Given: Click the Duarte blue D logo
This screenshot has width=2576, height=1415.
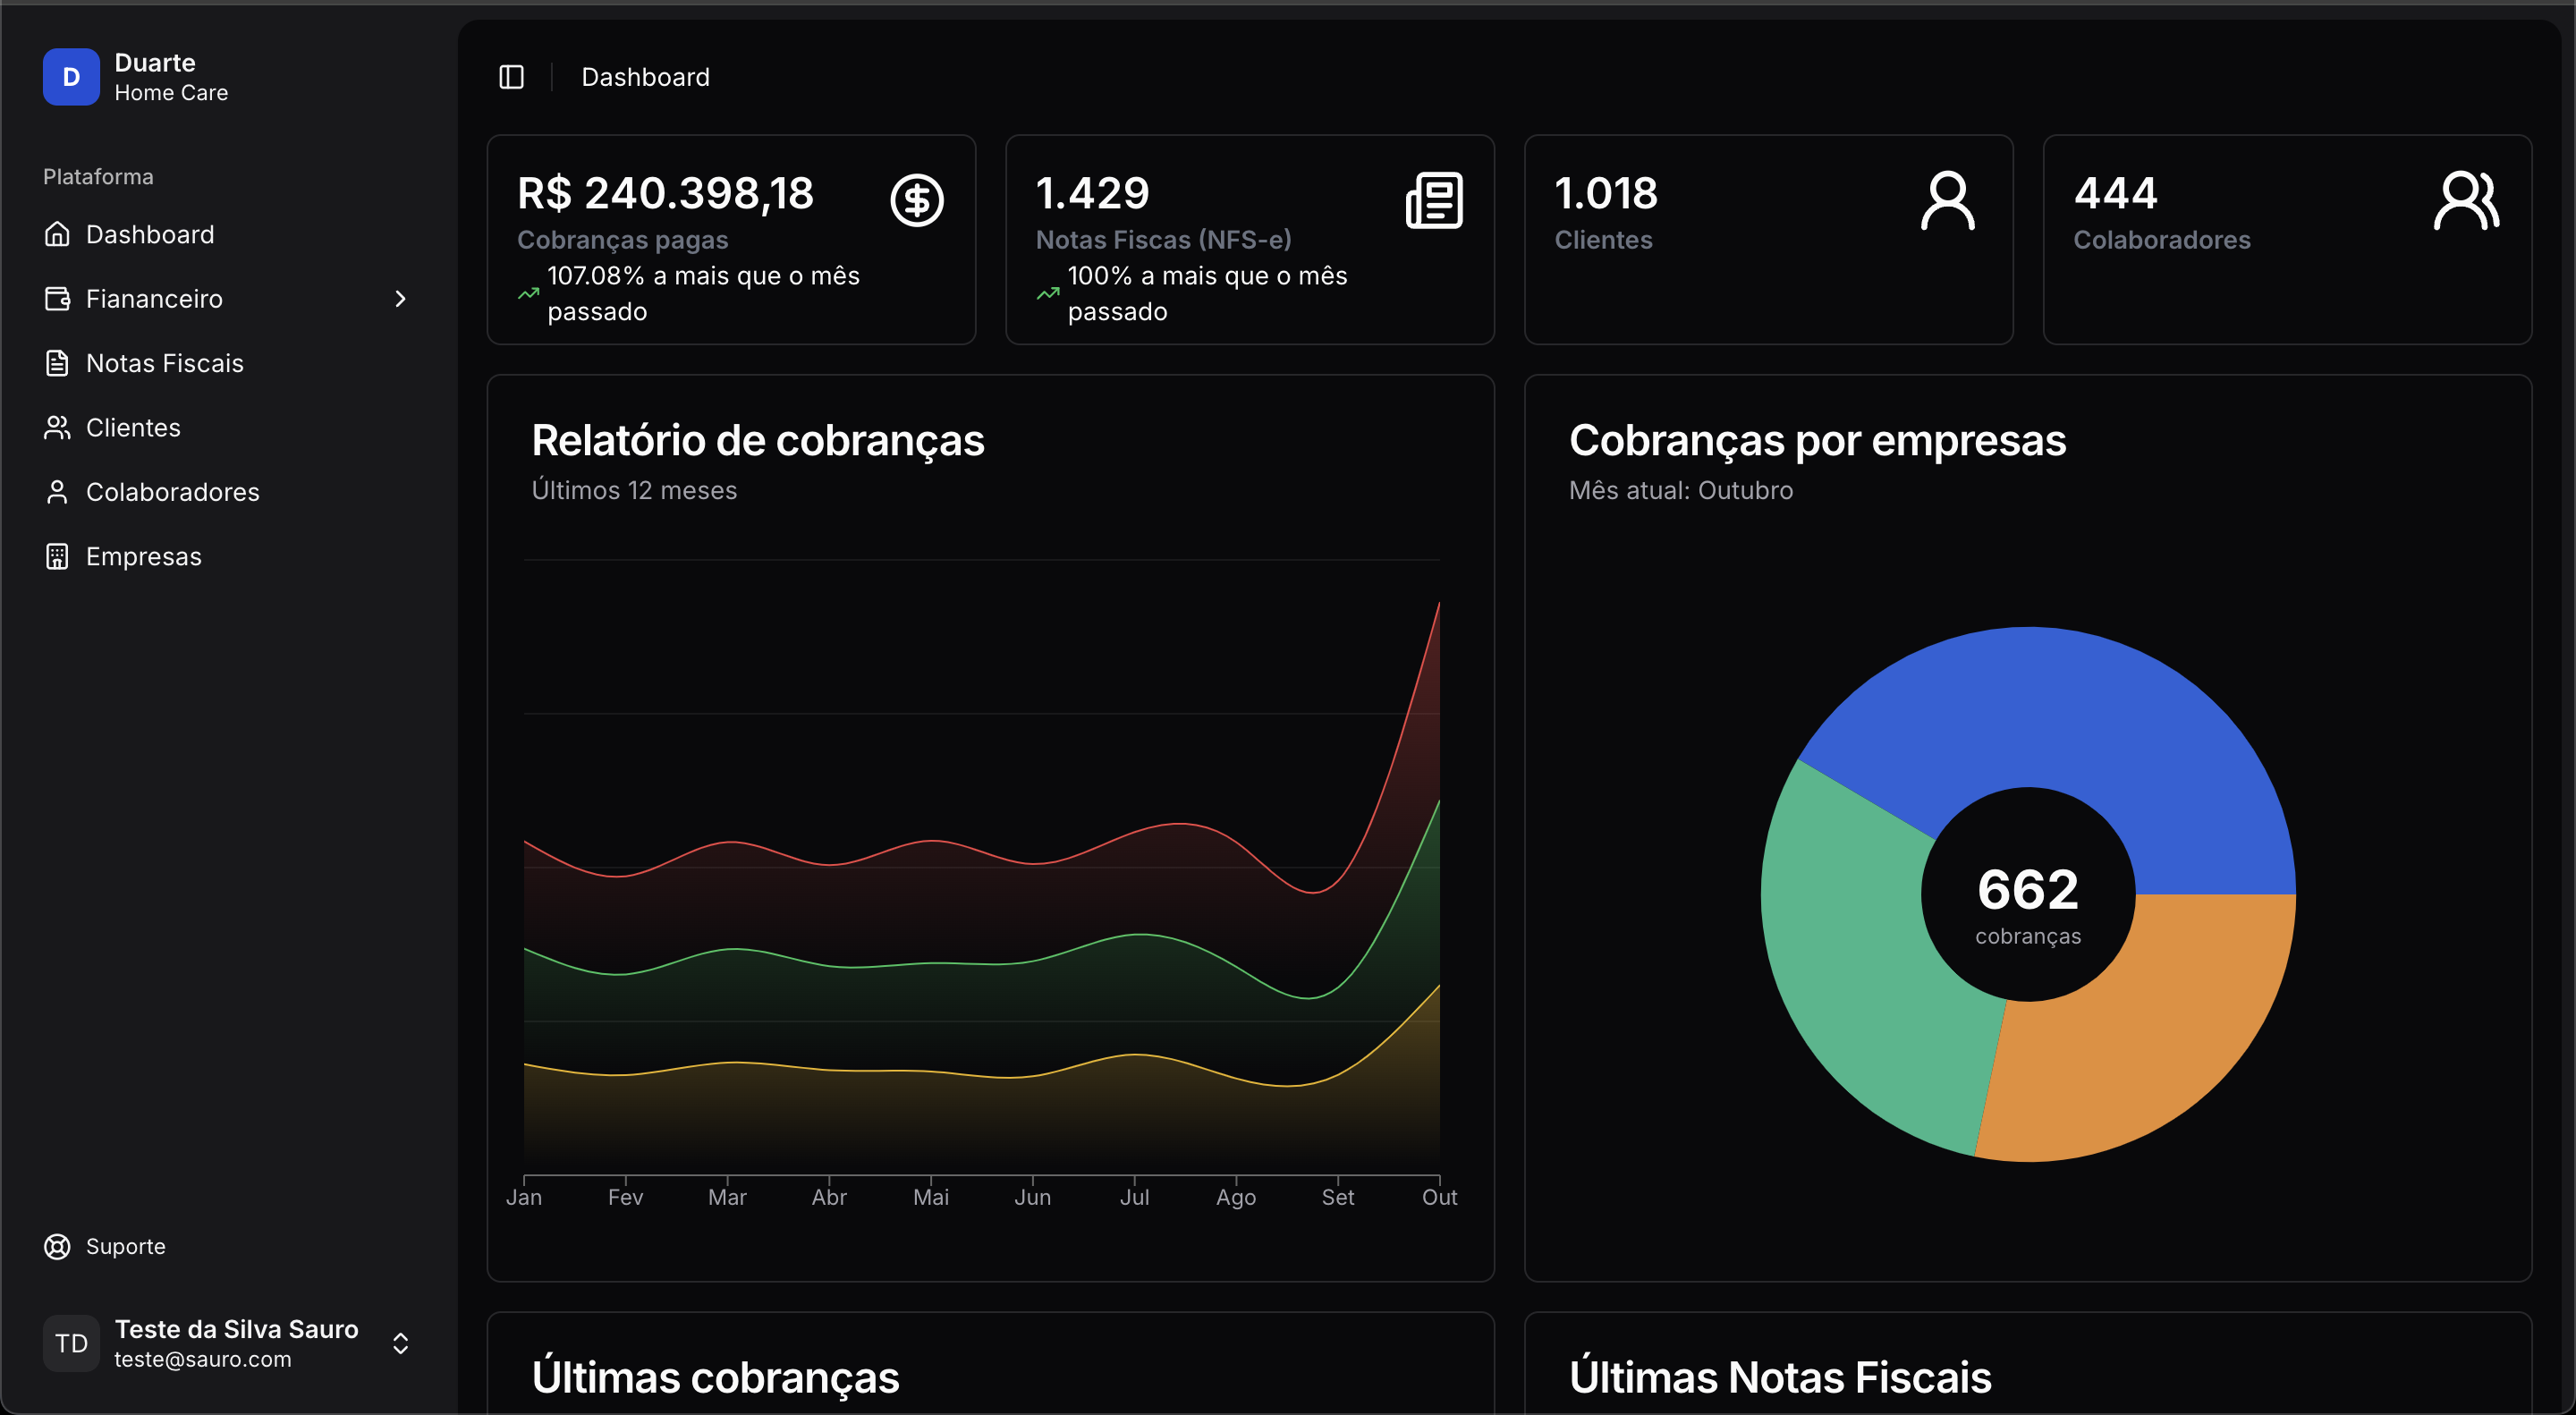Looking at the screenshot, I should click(71, 77).
